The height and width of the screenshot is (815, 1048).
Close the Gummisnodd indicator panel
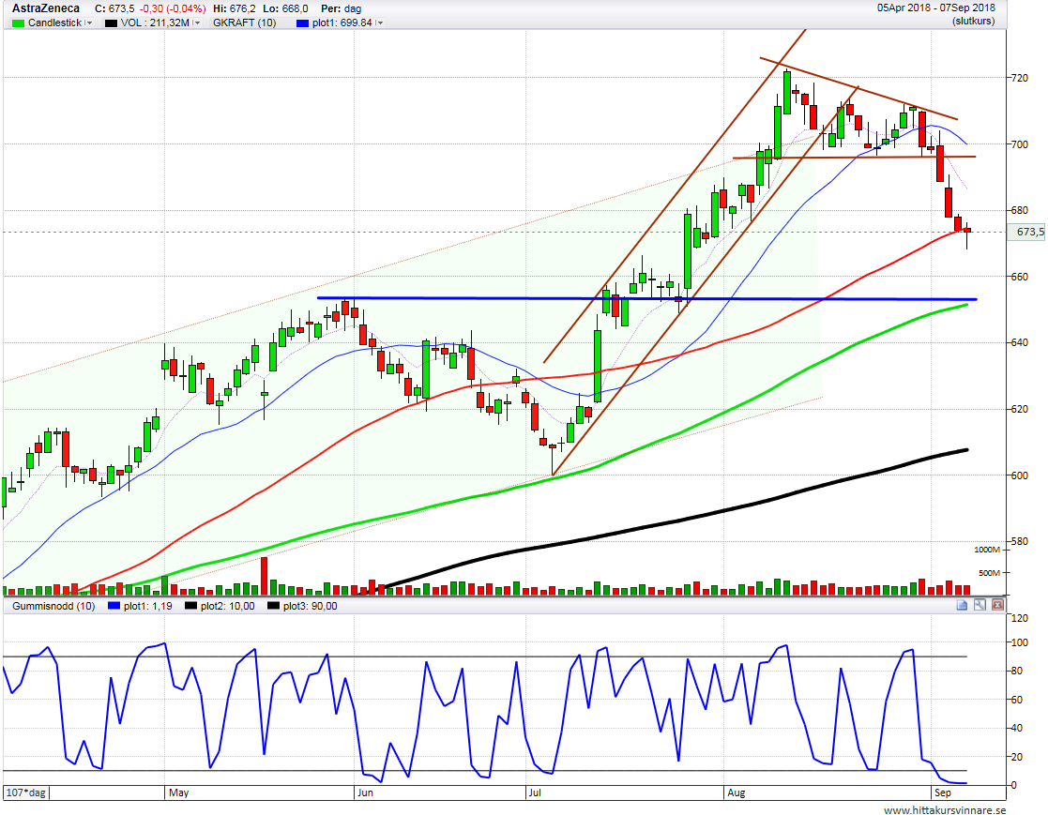coord(997,605)
